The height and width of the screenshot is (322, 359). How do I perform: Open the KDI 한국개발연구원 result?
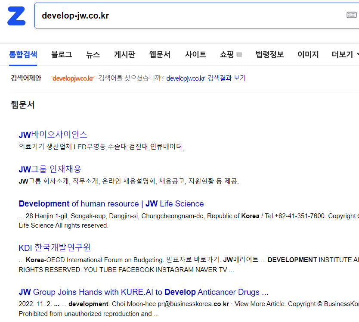click(55, 248)
